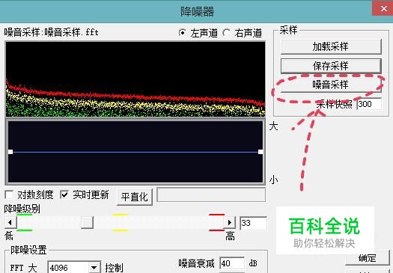
Task: Enable the 对数刻度 checkbox
Action: [x=9, y=194]
